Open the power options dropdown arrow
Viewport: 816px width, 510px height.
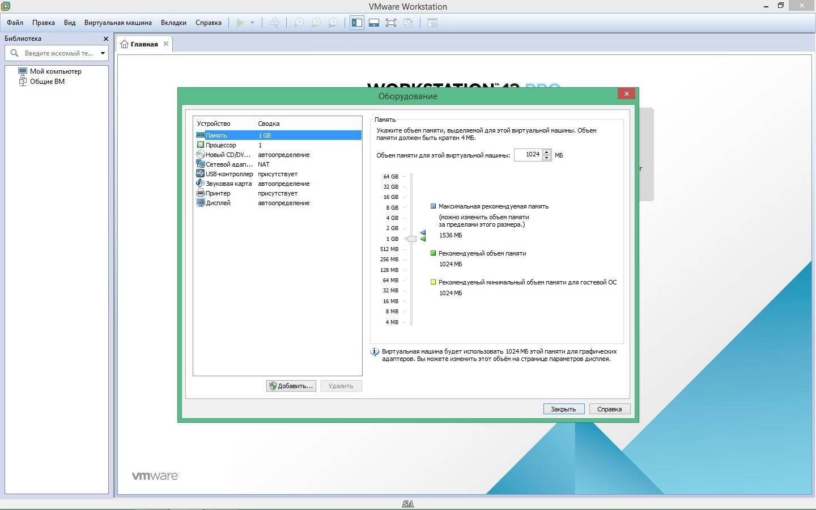(x=252, y=23)
